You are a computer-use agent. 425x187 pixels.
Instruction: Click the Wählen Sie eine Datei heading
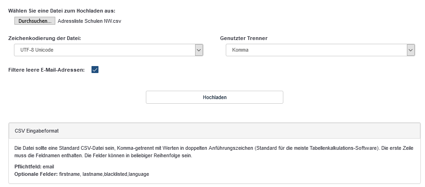click(x=62, y=10)
